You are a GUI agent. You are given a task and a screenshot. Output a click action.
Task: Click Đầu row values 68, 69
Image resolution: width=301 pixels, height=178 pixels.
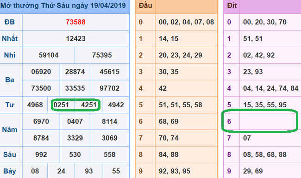pos(169,122)
